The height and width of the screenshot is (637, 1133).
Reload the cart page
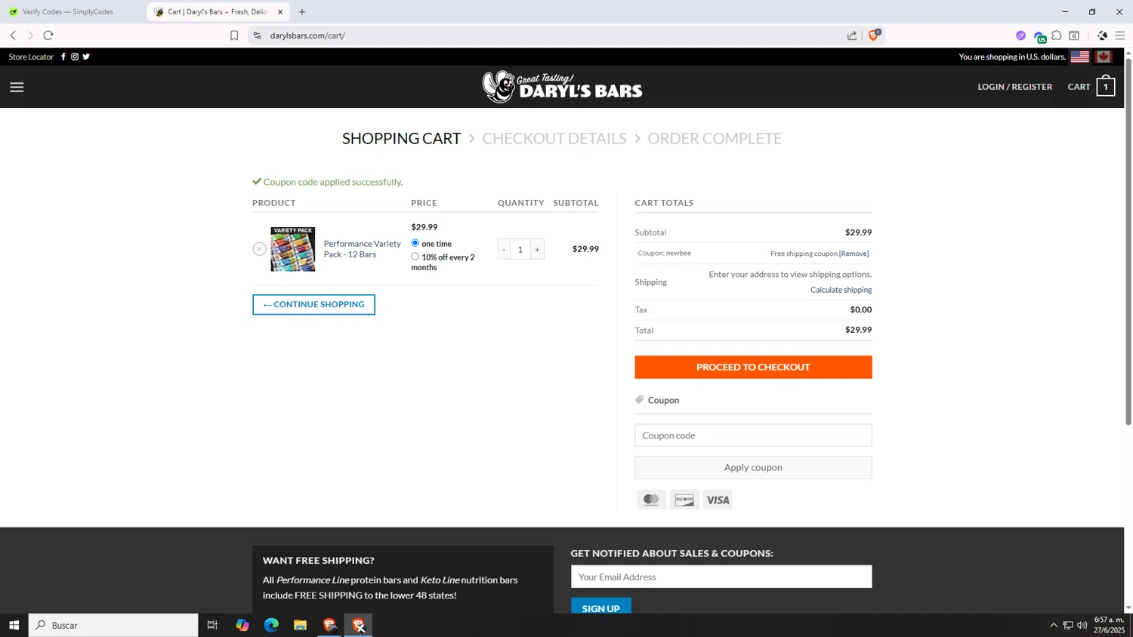[x=48, y=35]
